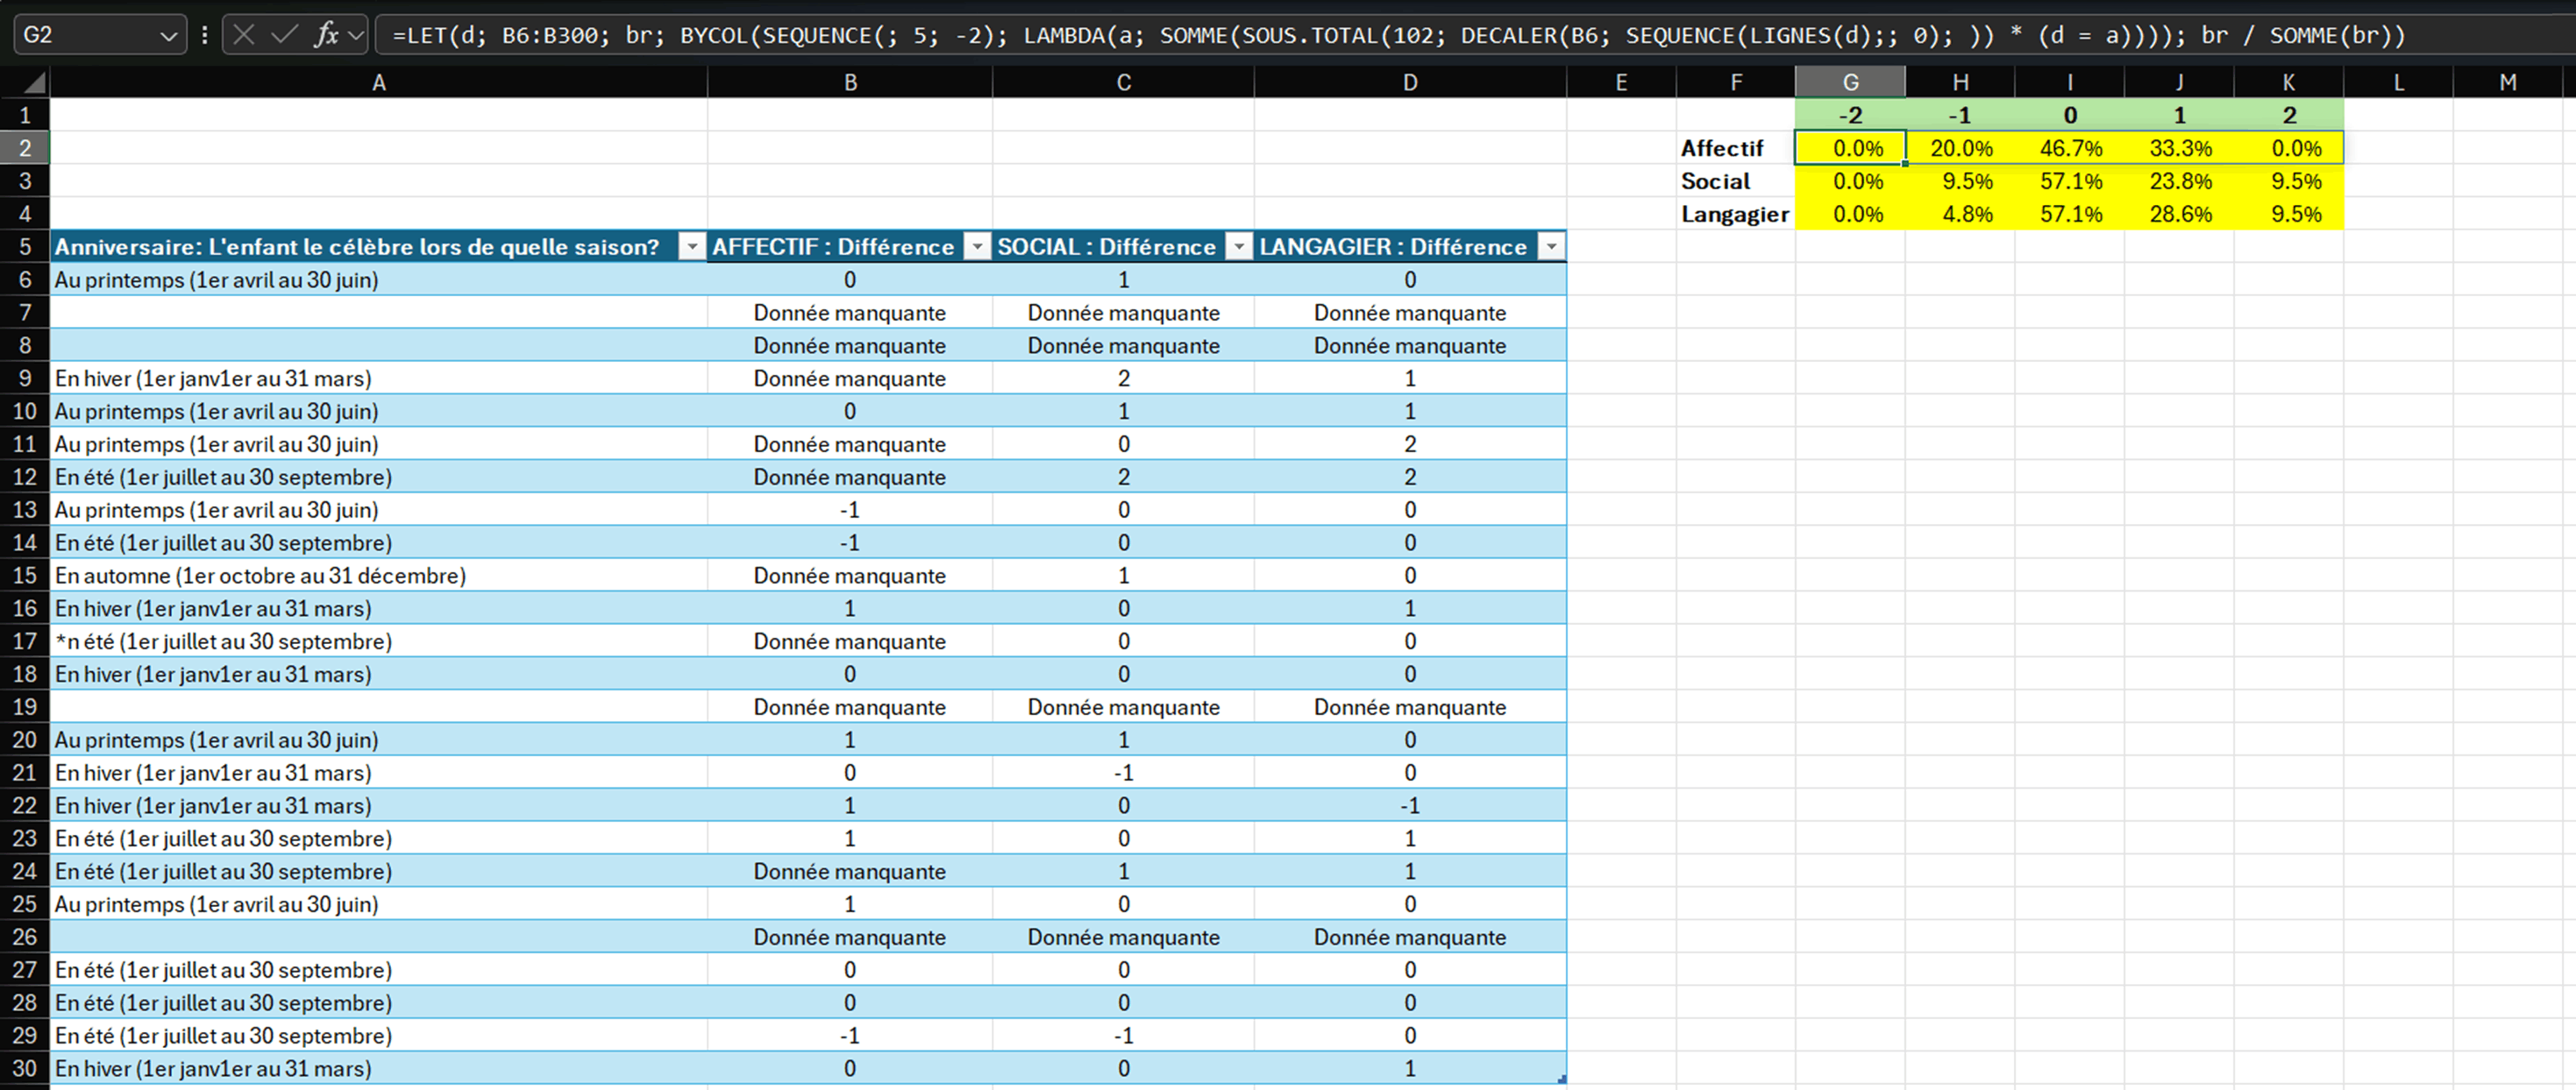Open the LANGAGIER Différence filter dropdown
Viewport: 2576px width, 1090px height.
pyautogui.click(x=1551, y=247)
